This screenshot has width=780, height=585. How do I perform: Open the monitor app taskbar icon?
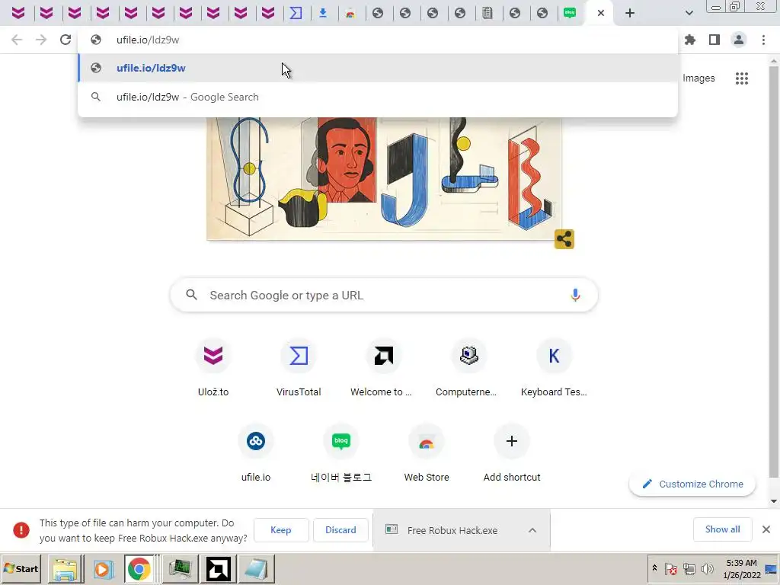click(180, 568)
